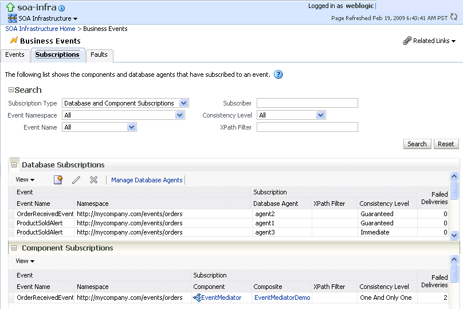Collapse the Component Subscriptions panel
Viewport: 463px width, 309px height.
tap(14, 248)
